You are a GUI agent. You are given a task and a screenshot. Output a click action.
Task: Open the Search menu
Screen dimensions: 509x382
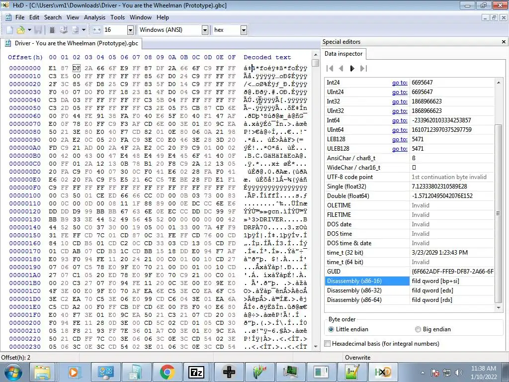tap(53, 17)
